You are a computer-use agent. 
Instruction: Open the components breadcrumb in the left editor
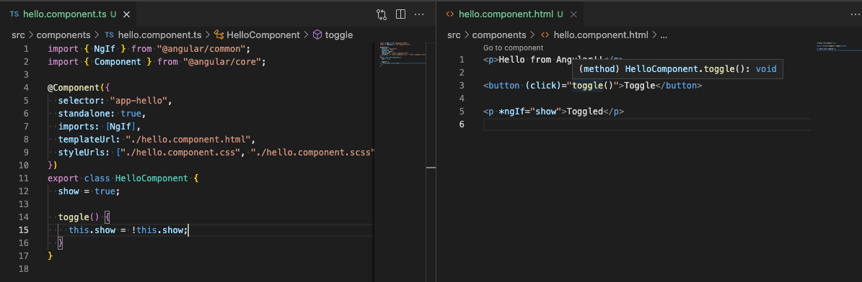[63, 35]
